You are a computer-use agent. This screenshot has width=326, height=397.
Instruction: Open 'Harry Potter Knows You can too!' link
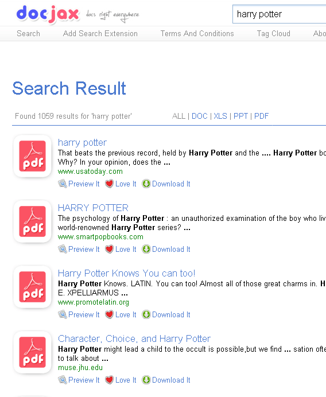[x=127, y=273]
